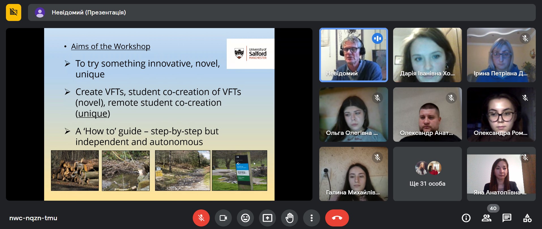542x229 pixels.
Task: Click the forest path photo on slide
Action: 183,170
